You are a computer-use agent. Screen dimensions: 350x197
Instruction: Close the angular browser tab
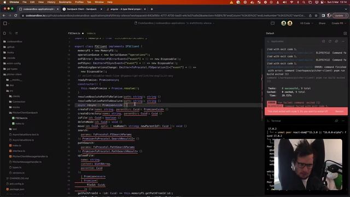[145, 9]
